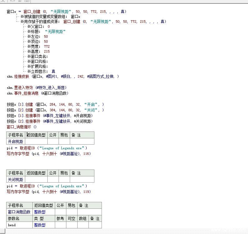Click the rightmost partially visible toolbar icon
Viewport: 248px width, 234px height.
pyautogui.click(x=27, y=1)
